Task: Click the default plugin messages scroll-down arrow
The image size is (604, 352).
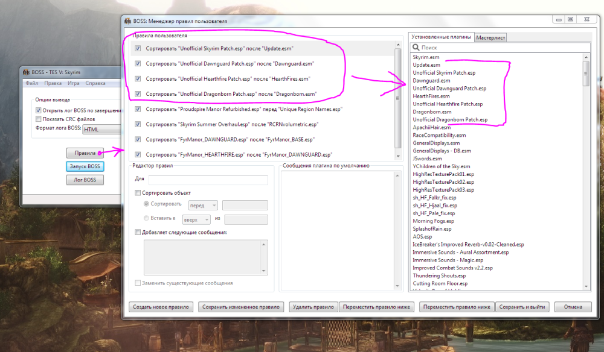Action: tap(397, 286)
